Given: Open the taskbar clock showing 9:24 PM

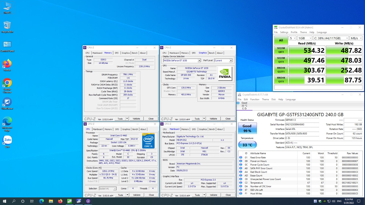Looking at the screenshot, I should (x=348, y=201).
